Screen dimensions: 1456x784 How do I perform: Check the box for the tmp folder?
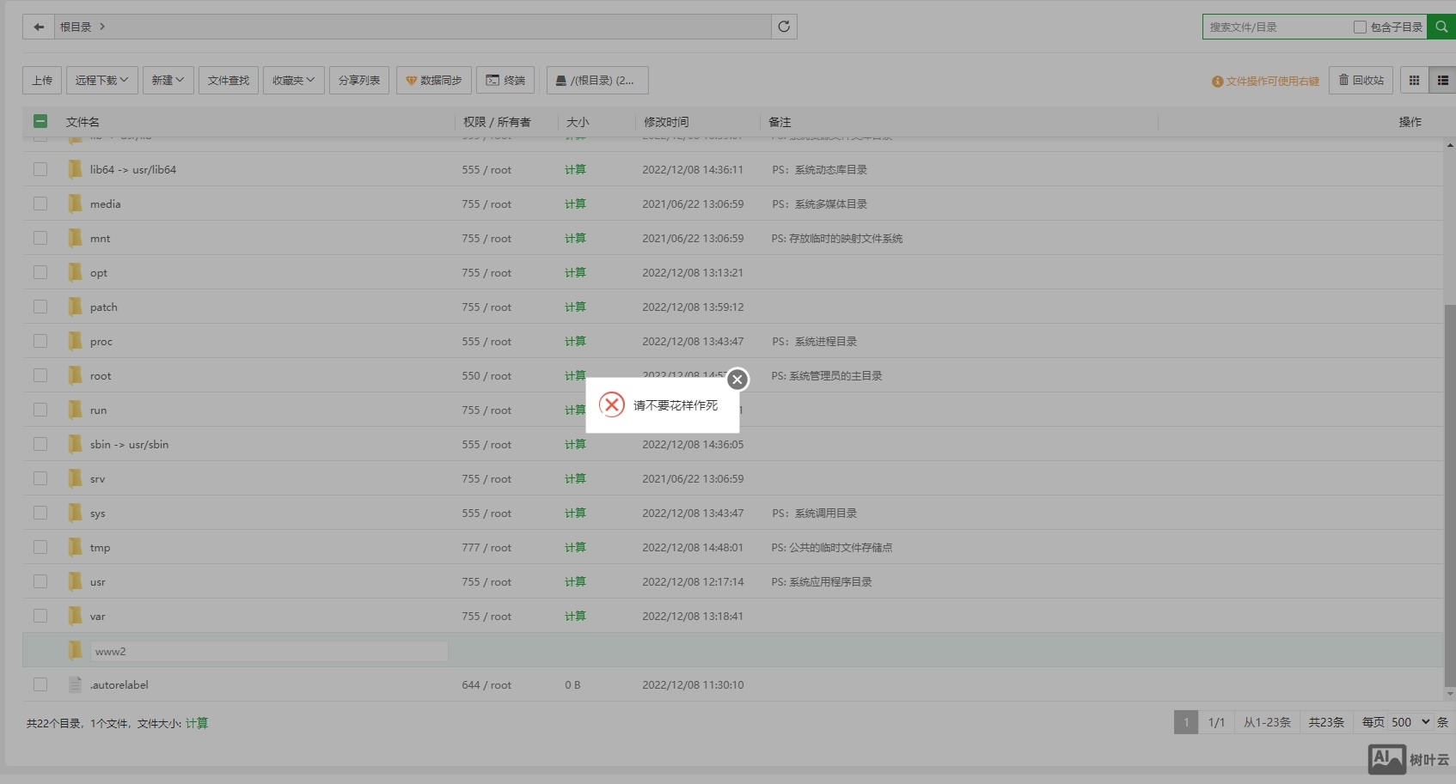40,547
